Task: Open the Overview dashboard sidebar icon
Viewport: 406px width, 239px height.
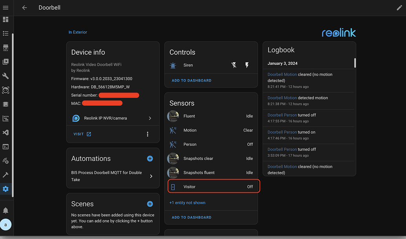Action: [x=5, y=19]
